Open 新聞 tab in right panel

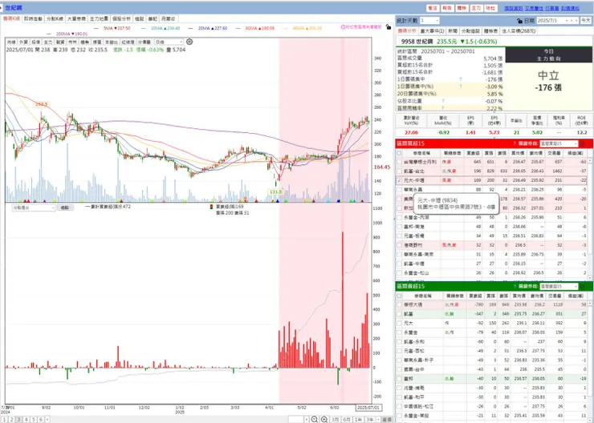pyautogui.click(x=453, y=31)
